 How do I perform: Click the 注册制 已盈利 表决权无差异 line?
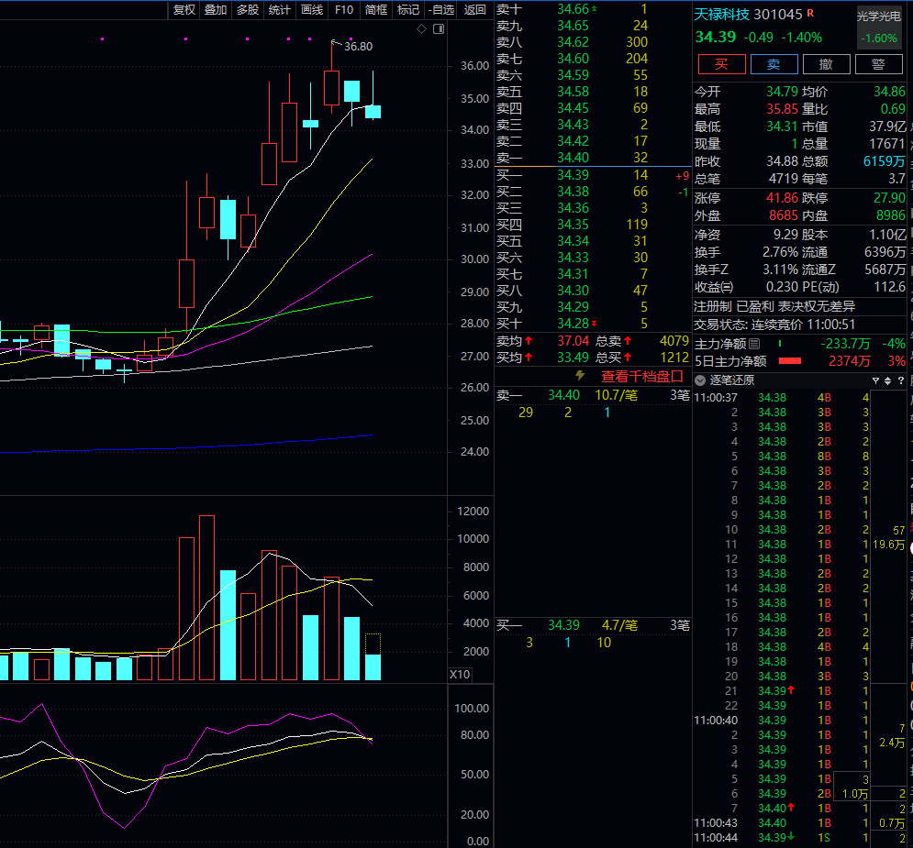[x=774, y=306]
